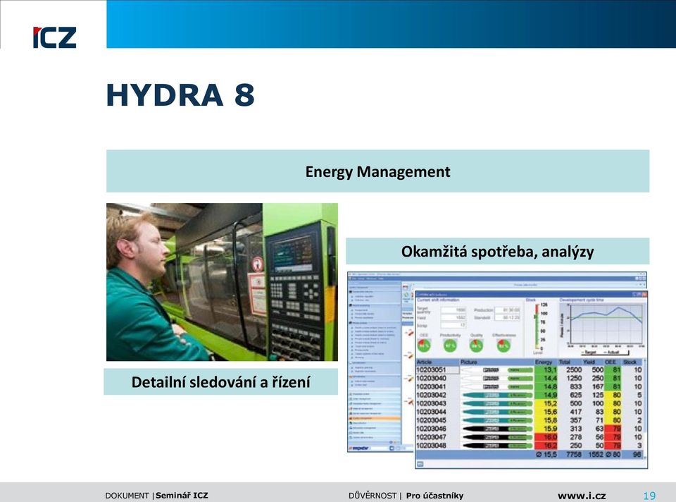Select article row 10203045
Image resolution: width=676 pixels, height=502 pixels.
(x=530, y=420)
